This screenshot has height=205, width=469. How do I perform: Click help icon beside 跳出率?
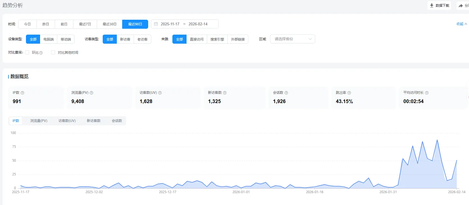coord(349,93)
